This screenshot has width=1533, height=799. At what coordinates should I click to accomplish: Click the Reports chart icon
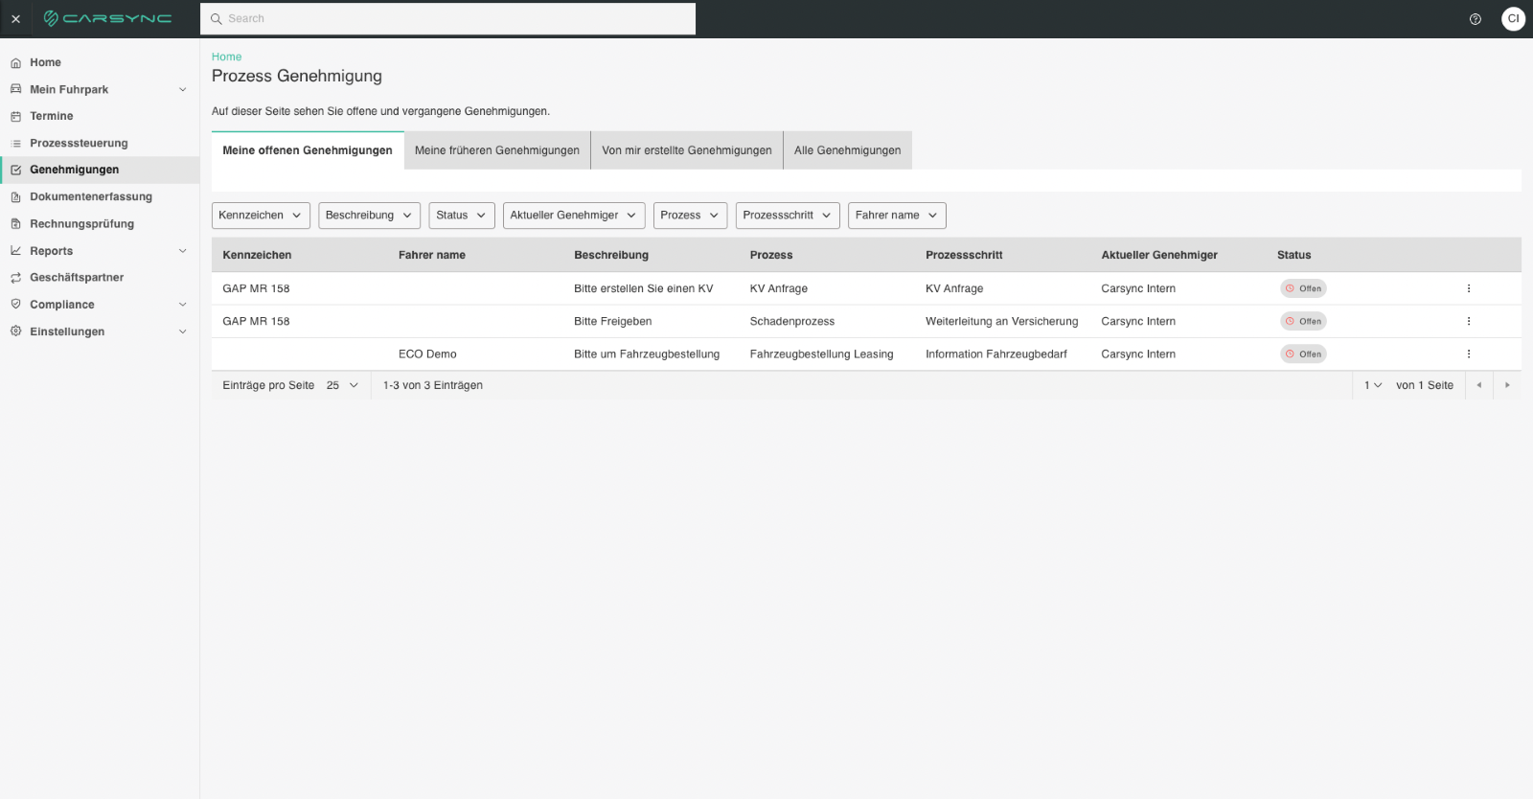click(x=15, y=250)
